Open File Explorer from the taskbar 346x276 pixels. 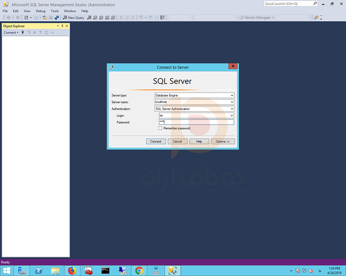click(55, 270)
